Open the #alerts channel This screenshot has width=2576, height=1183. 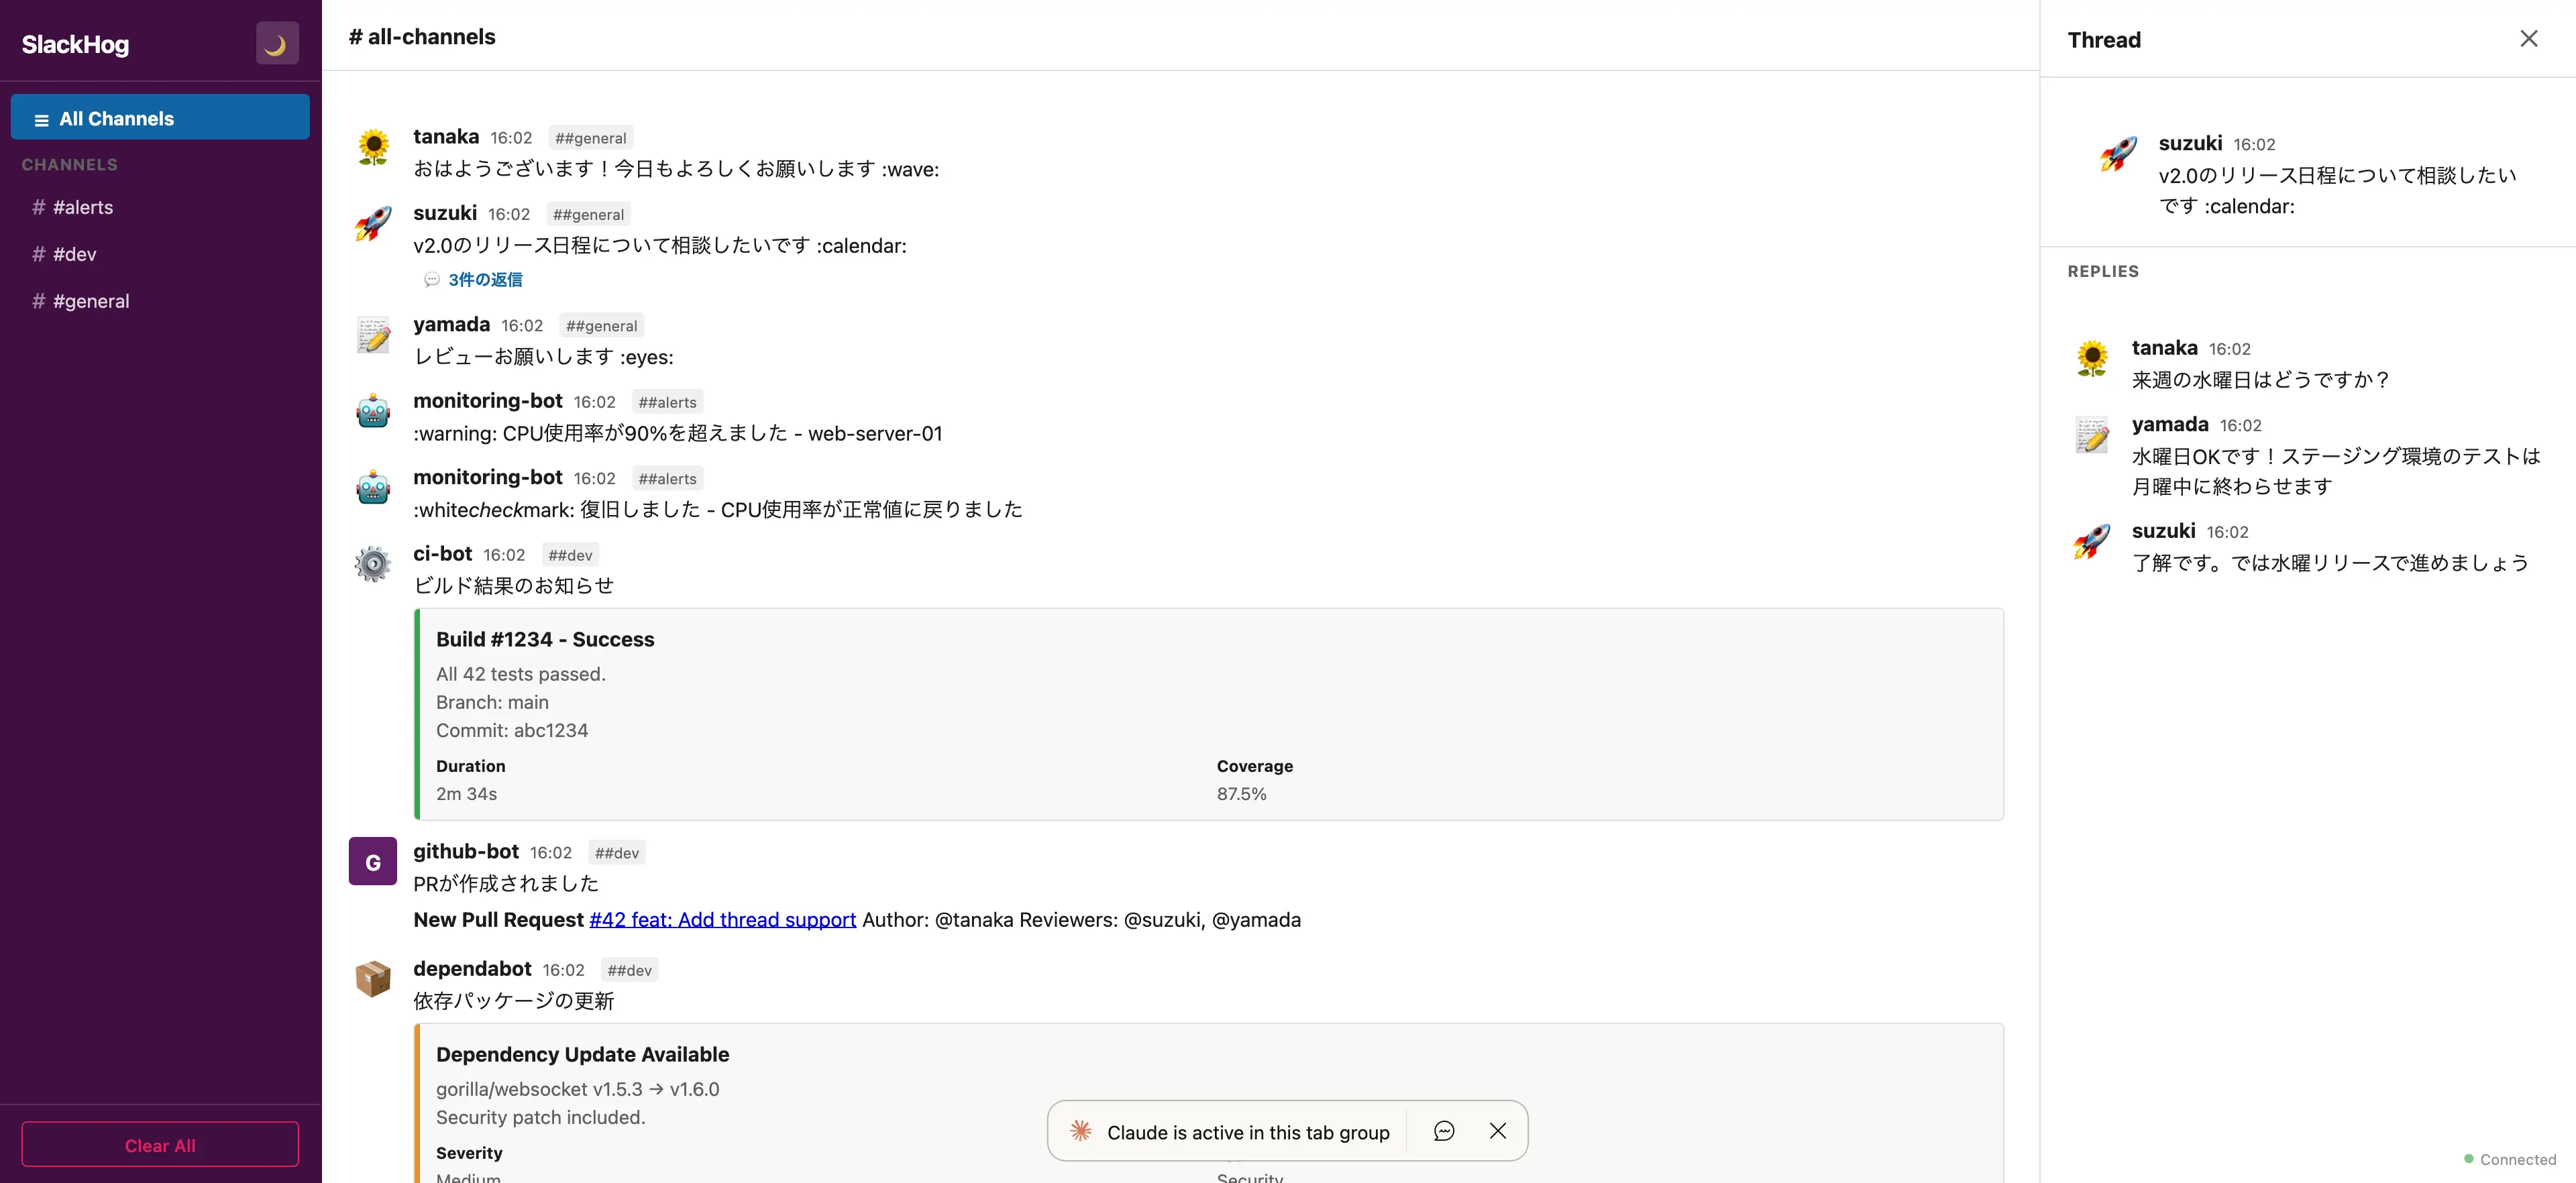(x=82, y=207)
